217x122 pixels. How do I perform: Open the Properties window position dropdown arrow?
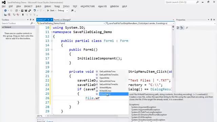click(x=209, y=20)
